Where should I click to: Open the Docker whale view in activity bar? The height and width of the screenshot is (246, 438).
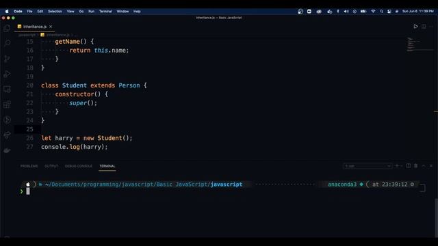pos(8,150)
